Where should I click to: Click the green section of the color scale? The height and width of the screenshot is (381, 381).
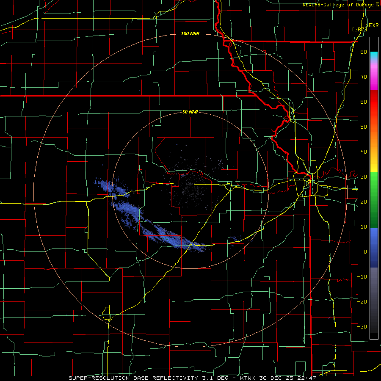coord(374,200)
